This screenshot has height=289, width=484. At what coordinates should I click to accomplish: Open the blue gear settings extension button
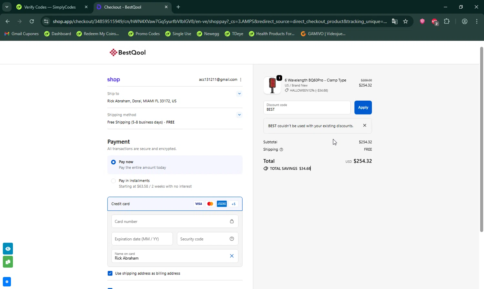(7, 282)
